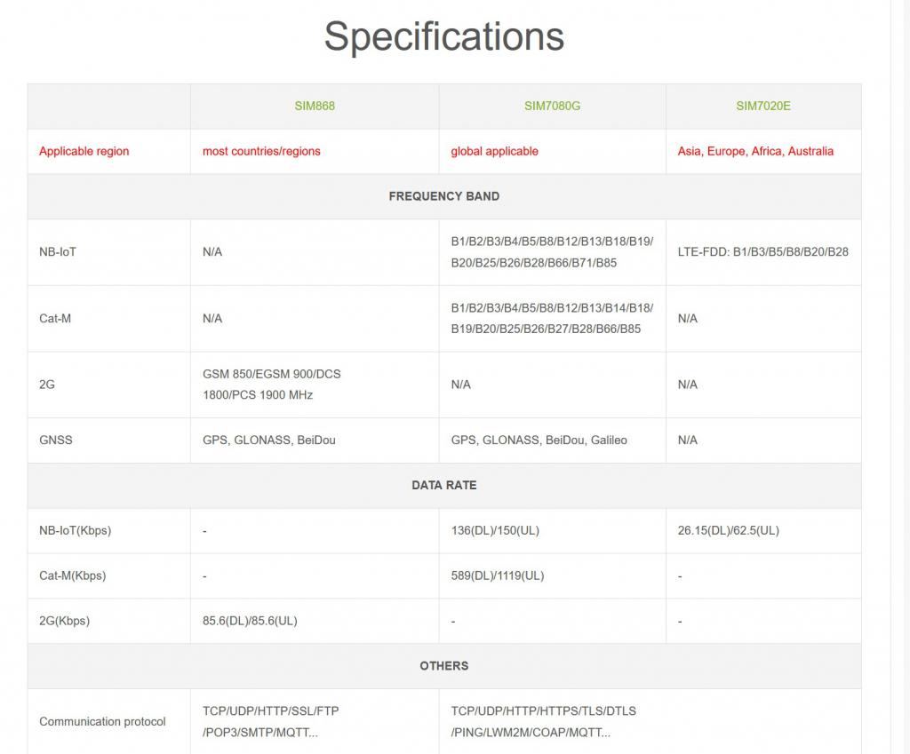The width and height of the screenshot is (910, 754).
Task: Click the 136(DL)/150(UL) data rate cell
Action: 495,531
